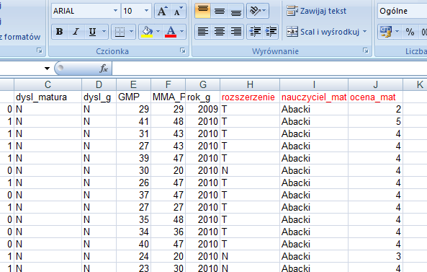The width and height of the screenshot is (427, 272).
Task: Apply accounting number format icon
Action: pos(386,32)
